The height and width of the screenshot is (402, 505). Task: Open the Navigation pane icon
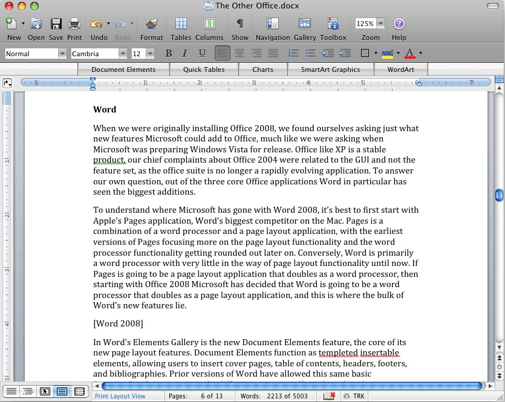(273, 24)
